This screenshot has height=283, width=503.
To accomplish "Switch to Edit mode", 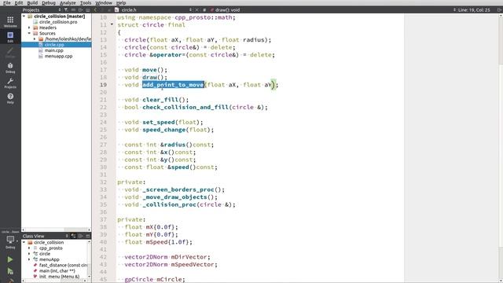I will (x=10, y=37).
